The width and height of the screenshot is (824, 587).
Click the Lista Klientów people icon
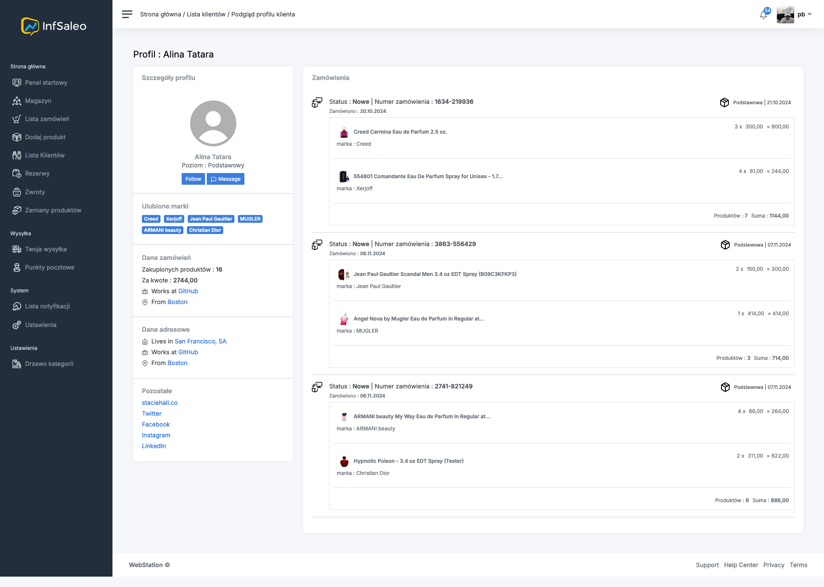[x=17, y=155]
